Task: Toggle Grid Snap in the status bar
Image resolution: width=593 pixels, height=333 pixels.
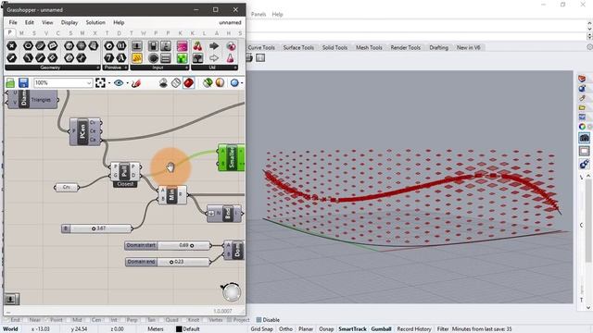Action: [x=261, y=329]
